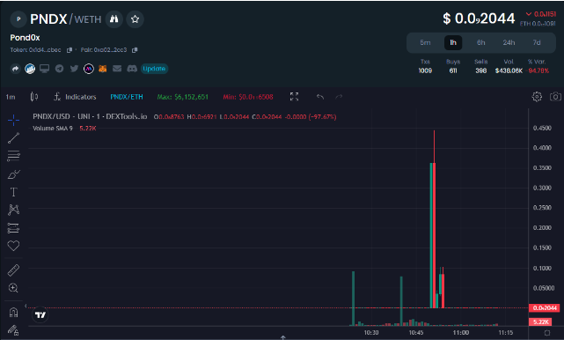Open the Telegram link icon

point(59,69)
